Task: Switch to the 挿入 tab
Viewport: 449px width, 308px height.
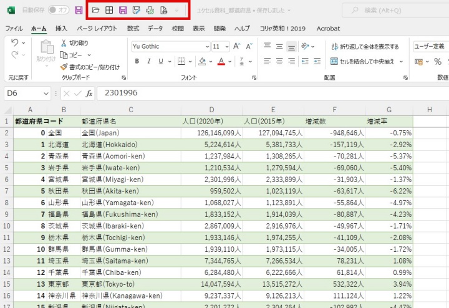Action: (x=61, y=29)
